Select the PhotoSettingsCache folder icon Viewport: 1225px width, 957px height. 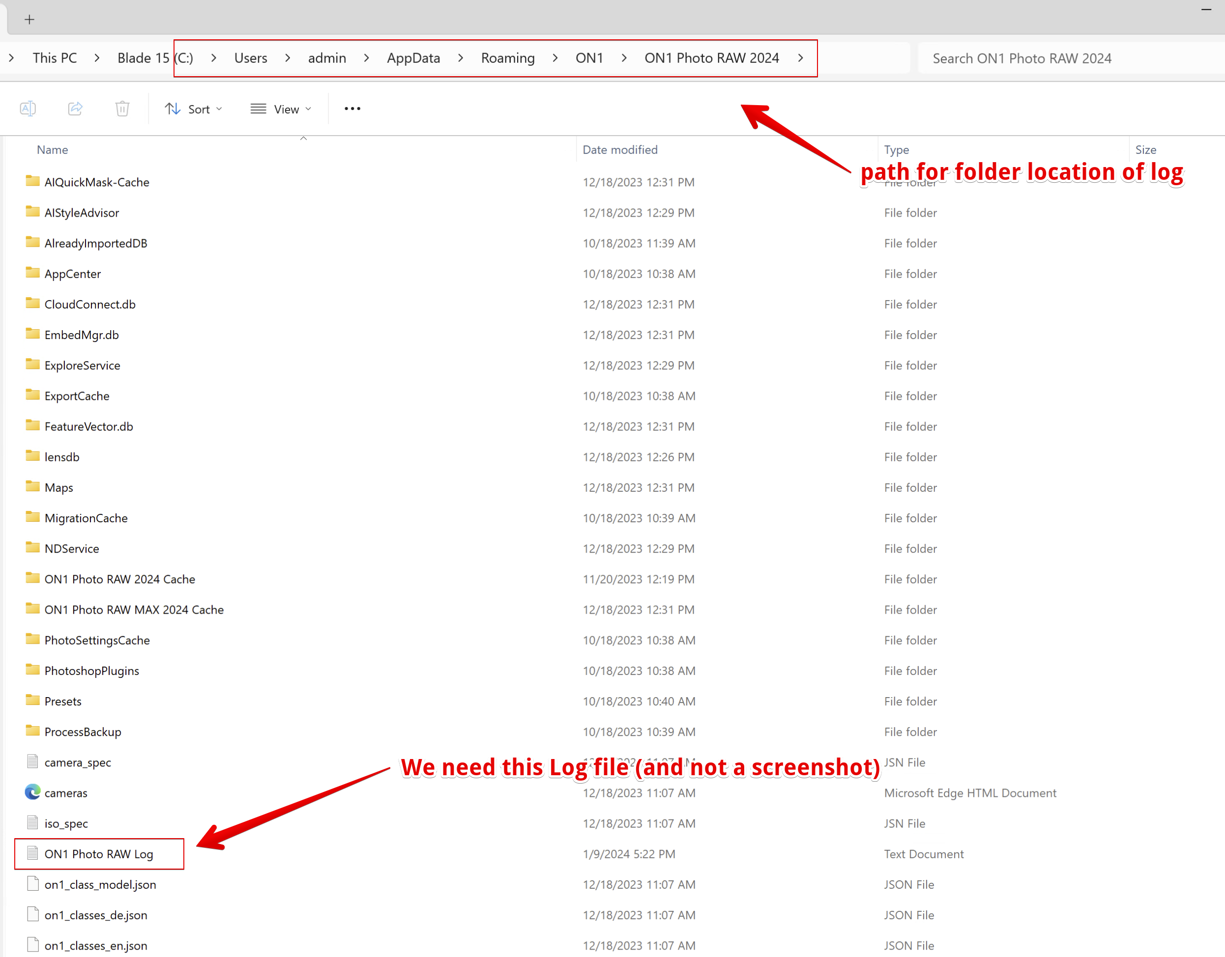click(x=32, y=639)
